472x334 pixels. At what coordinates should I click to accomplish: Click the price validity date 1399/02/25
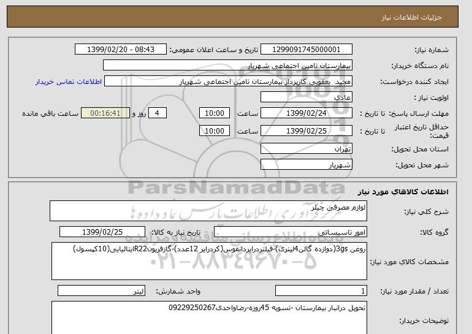(306, 131)
